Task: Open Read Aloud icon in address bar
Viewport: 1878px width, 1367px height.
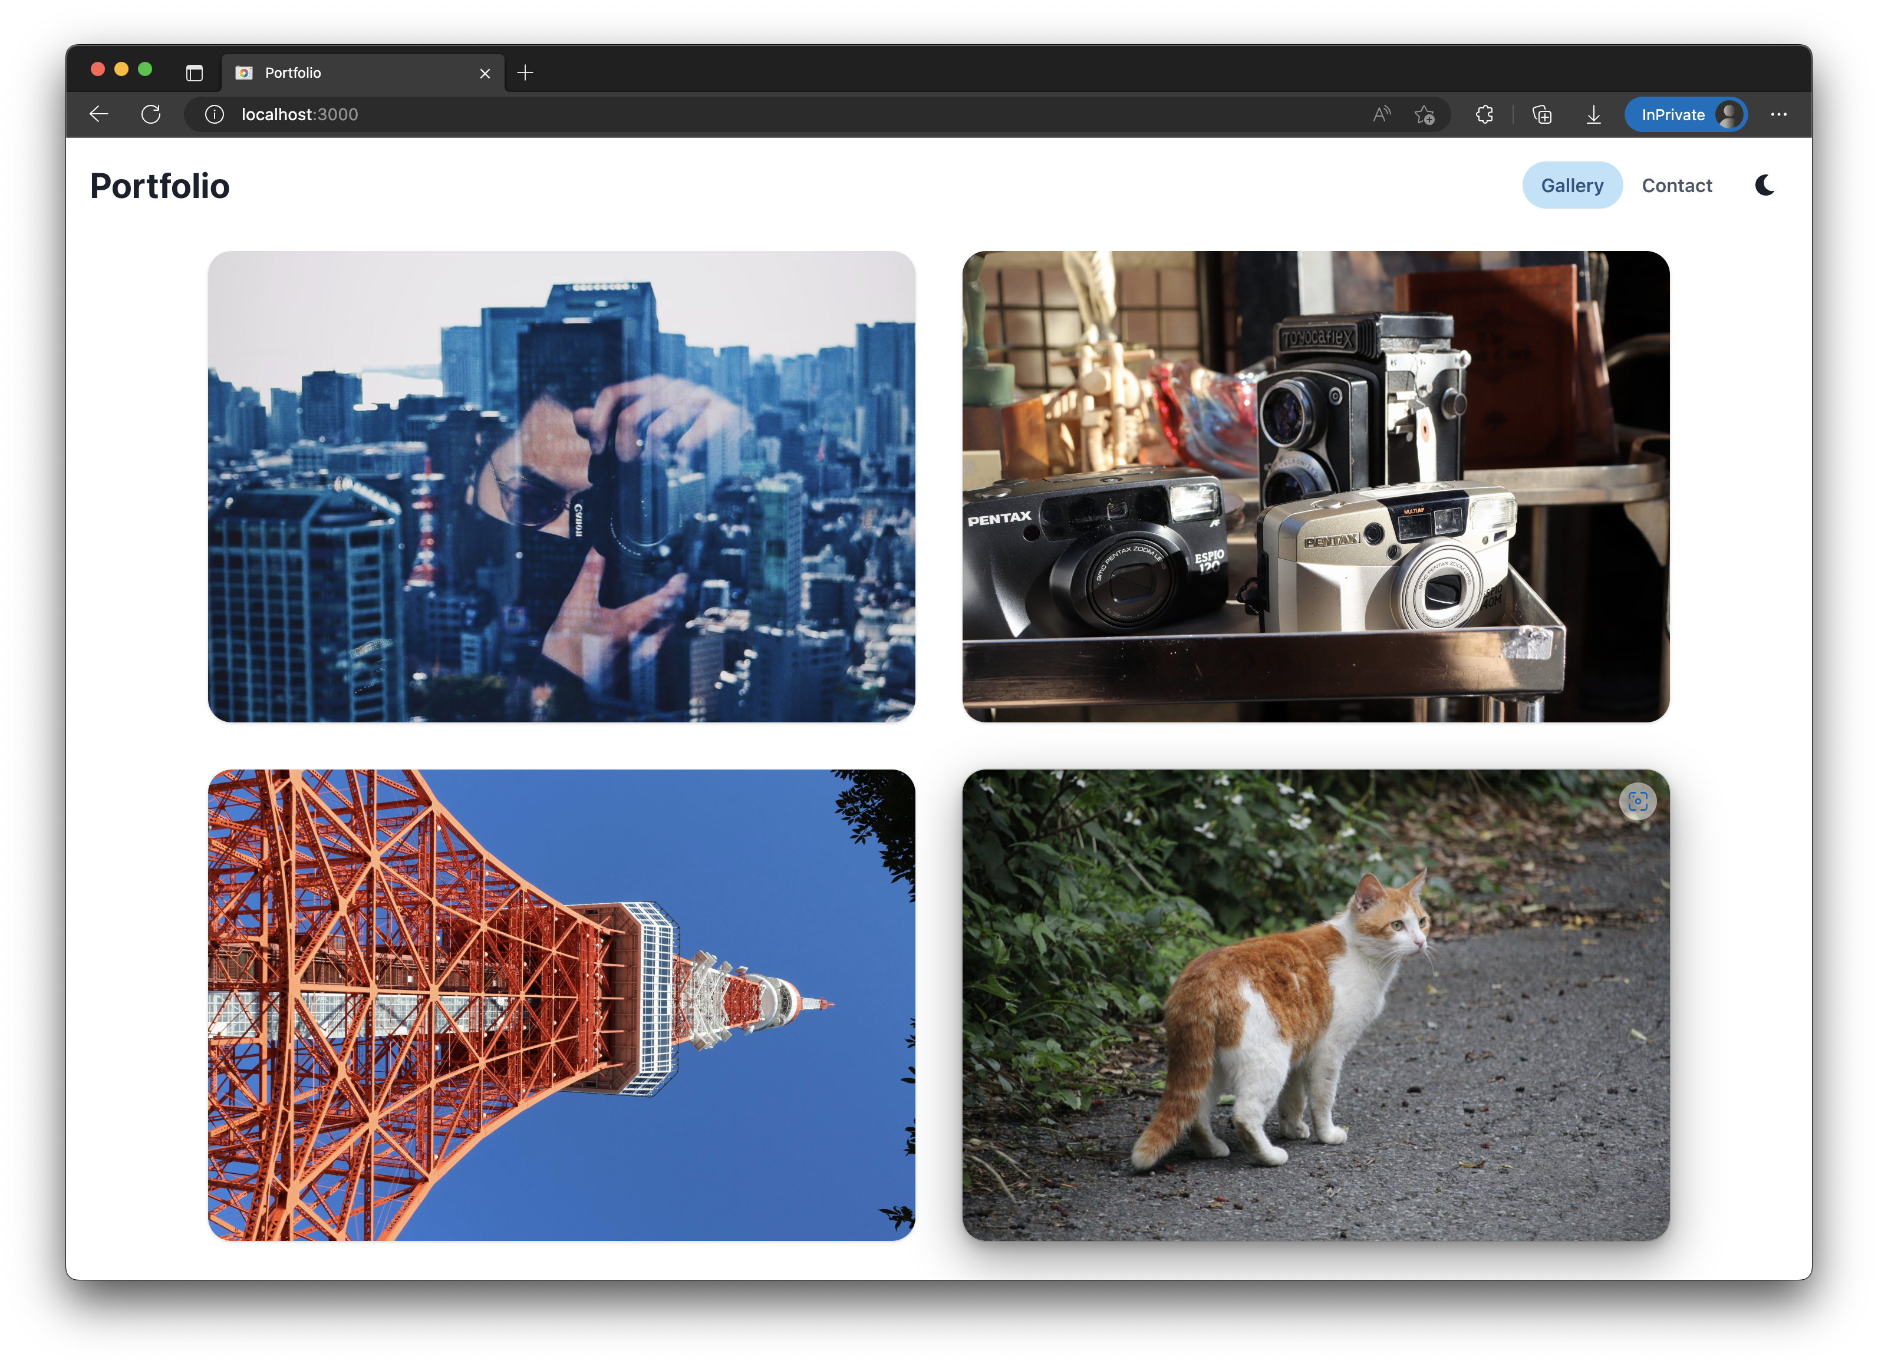Action: 1381,114
